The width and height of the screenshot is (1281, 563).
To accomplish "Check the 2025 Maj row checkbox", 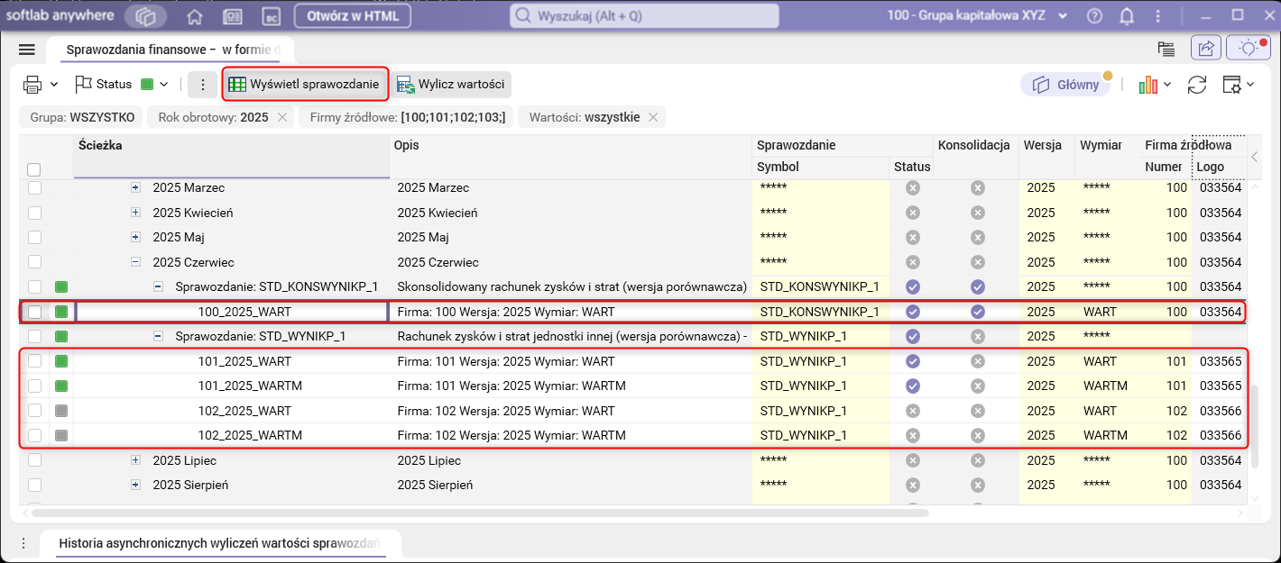I will pos(34,238).
